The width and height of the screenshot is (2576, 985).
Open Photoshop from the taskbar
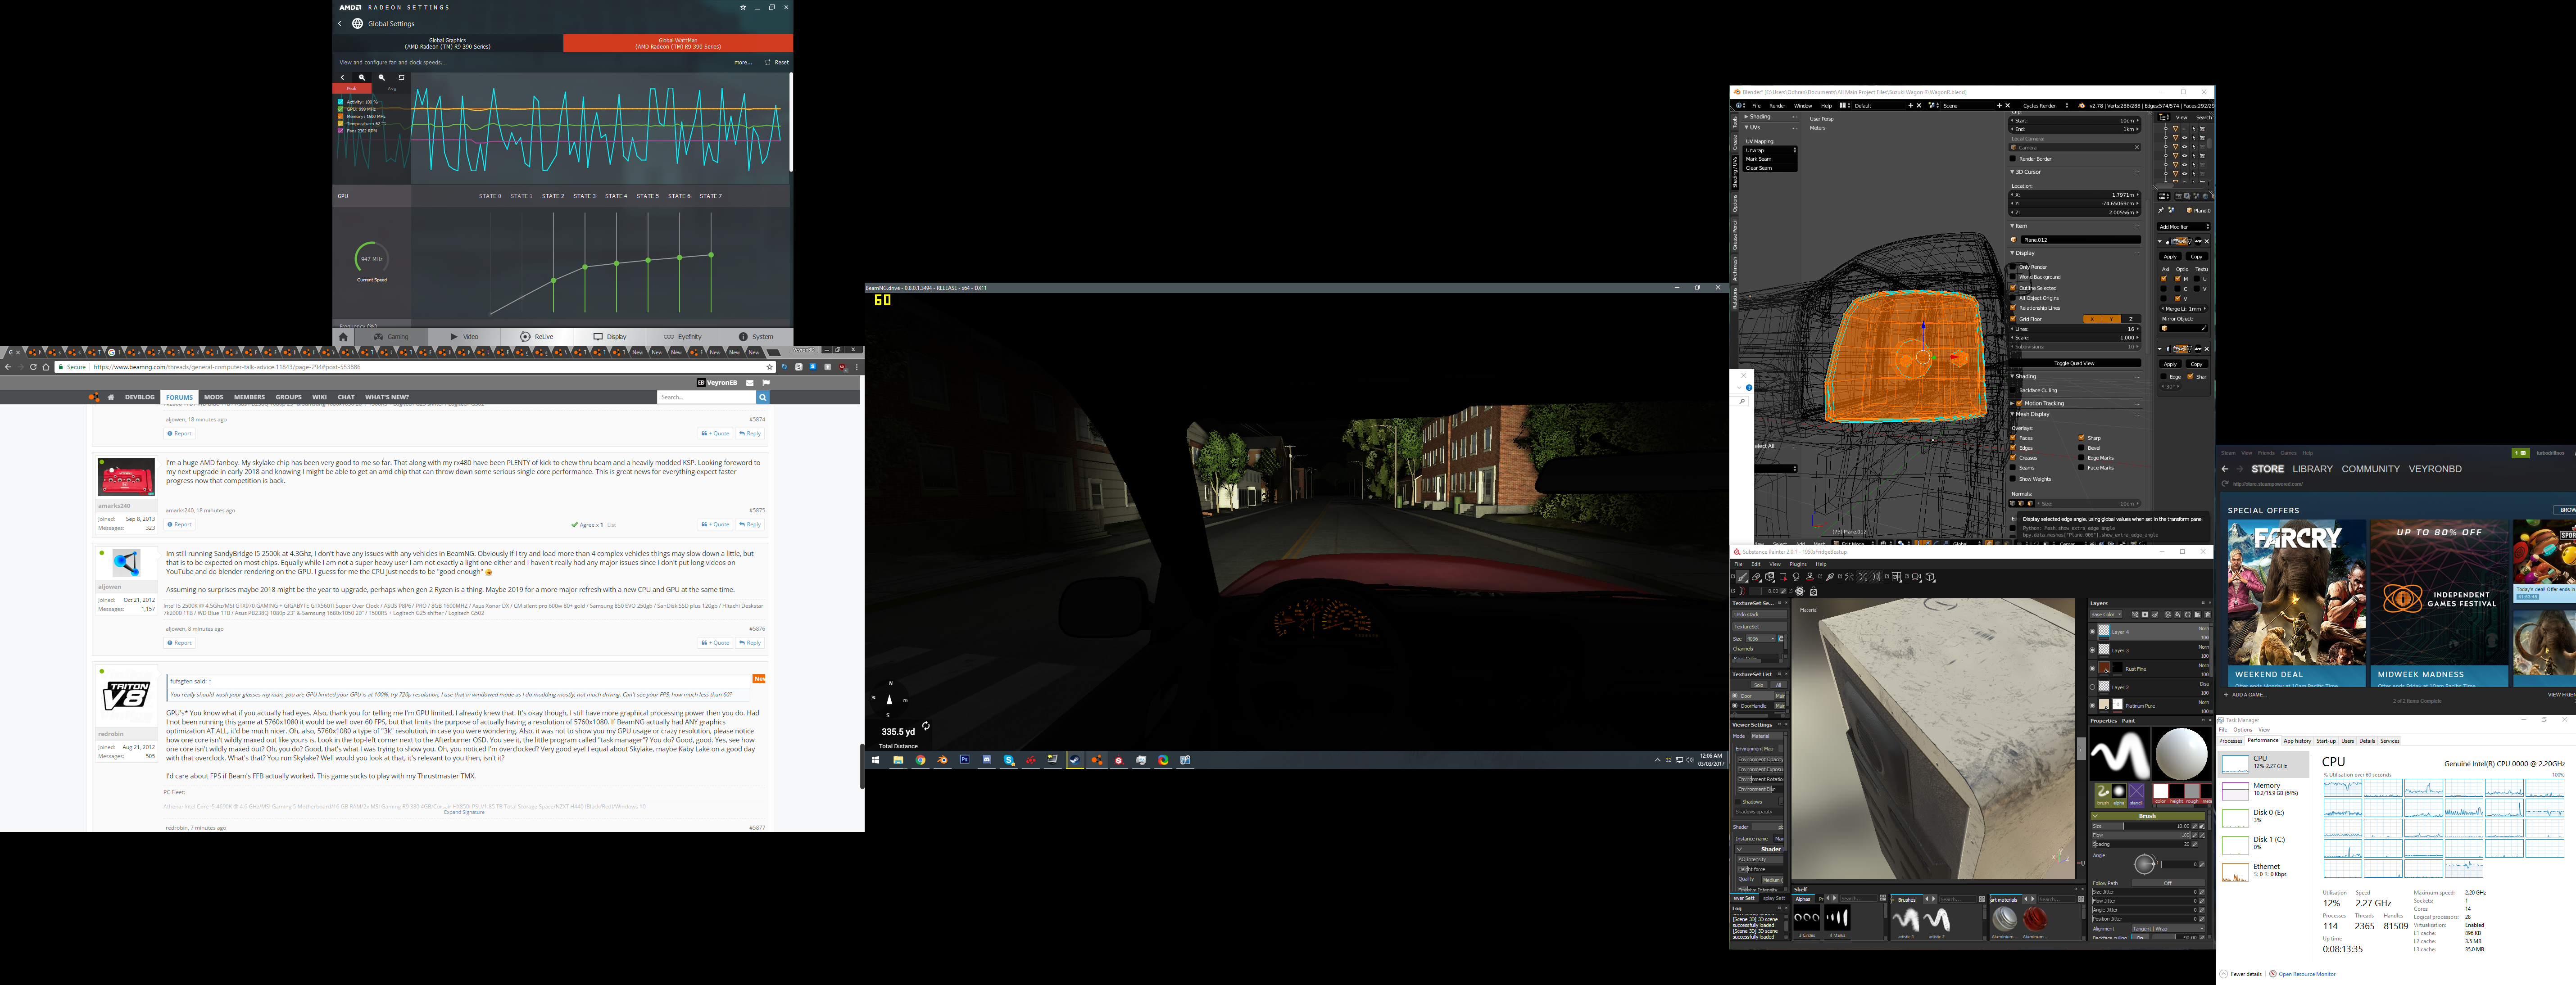click(x=965, y=760)
